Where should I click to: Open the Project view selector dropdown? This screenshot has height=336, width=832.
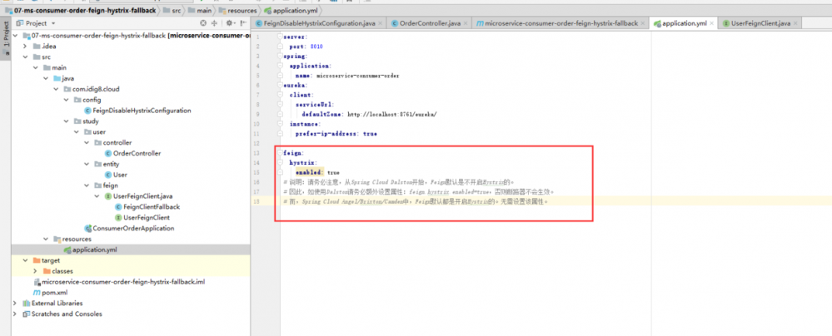click(x=37, y=23)
